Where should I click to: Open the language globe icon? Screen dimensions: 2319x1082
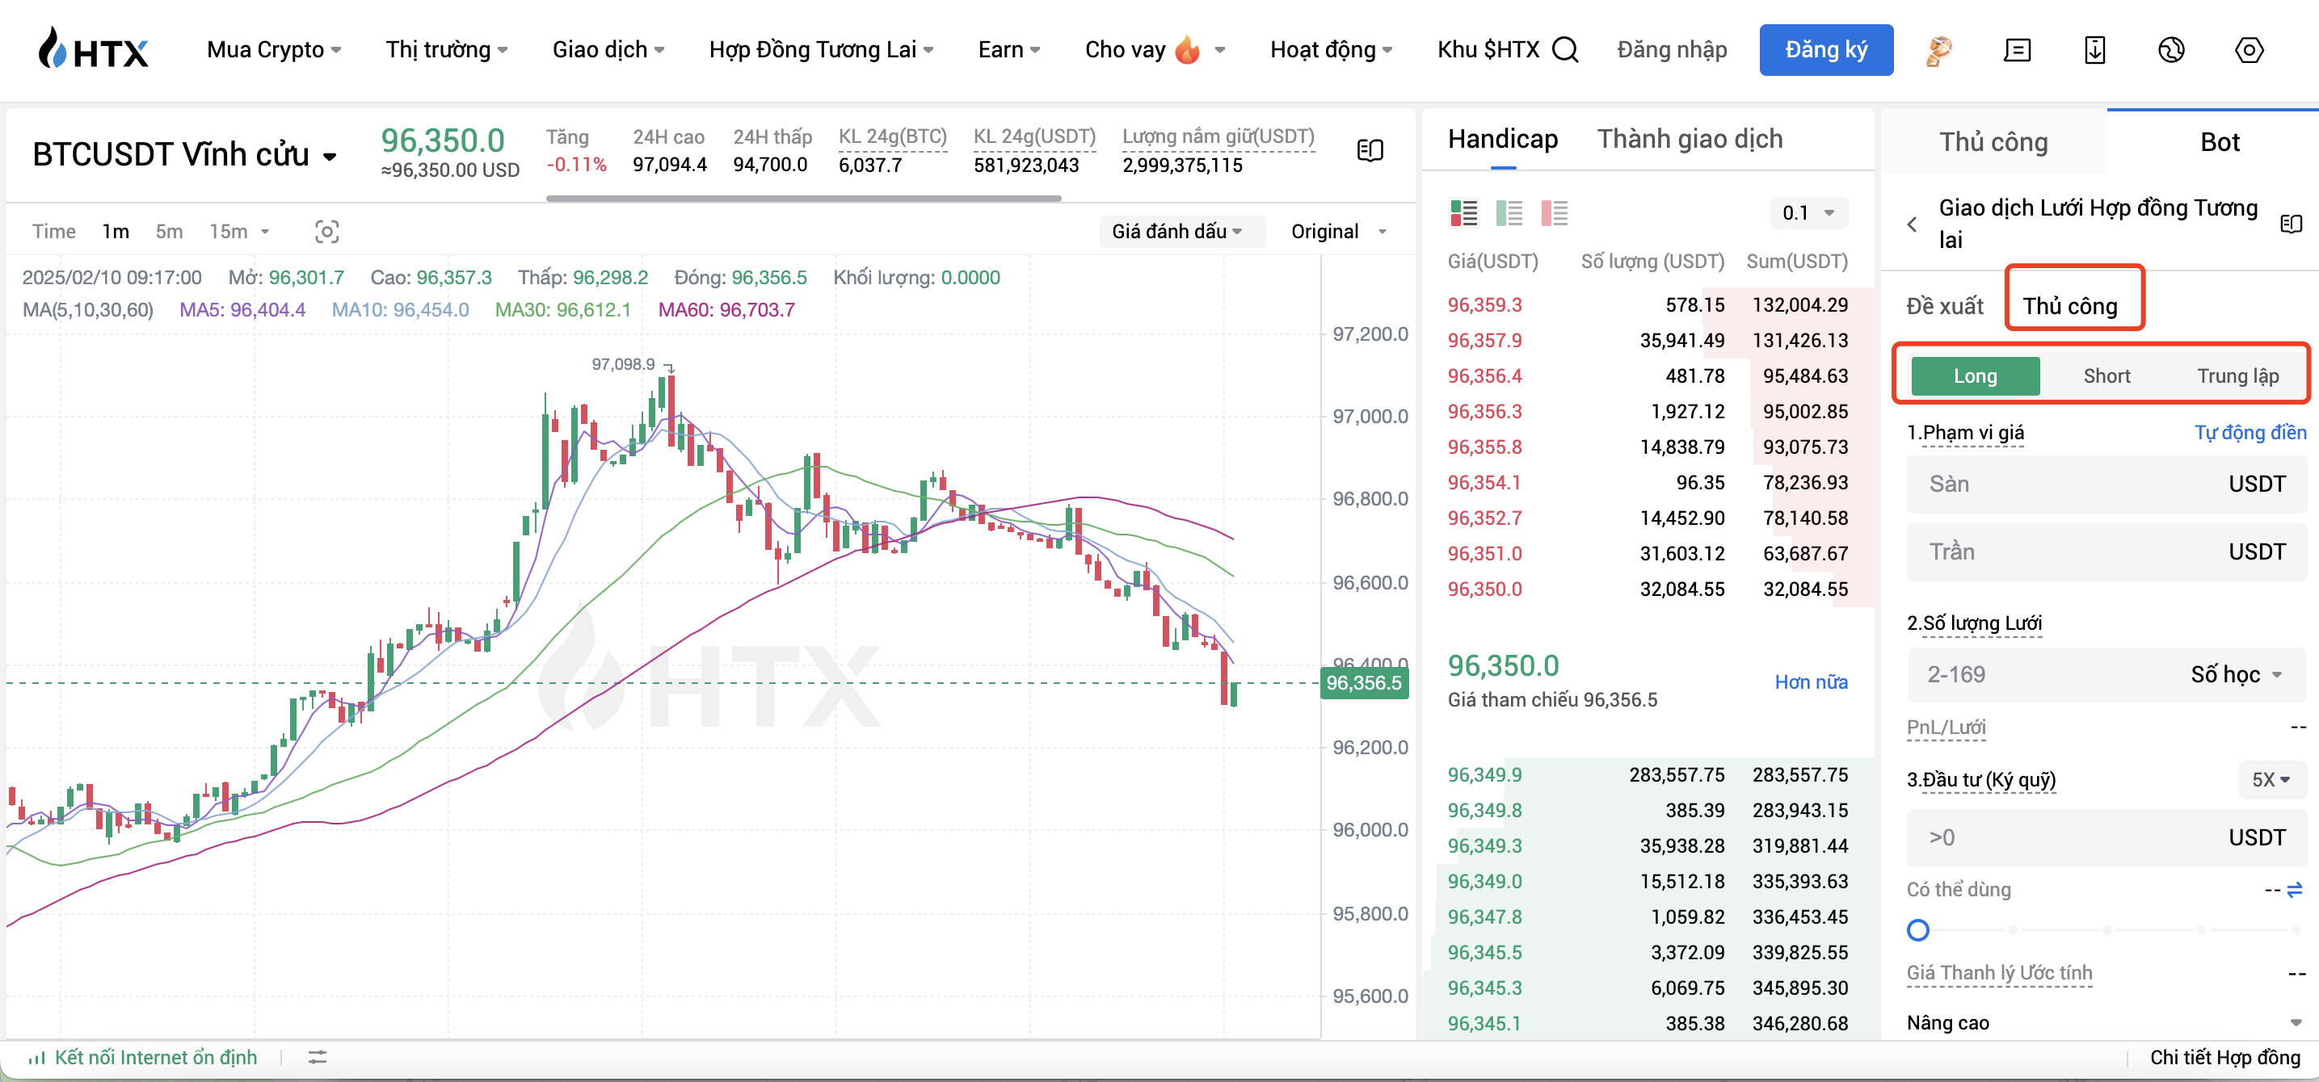(2170, 50)
